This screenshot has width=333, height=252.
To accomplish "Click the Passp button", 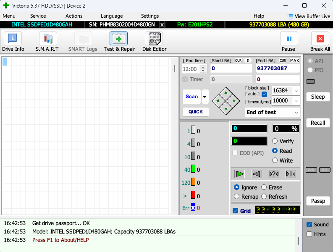I will coord(318,201).
